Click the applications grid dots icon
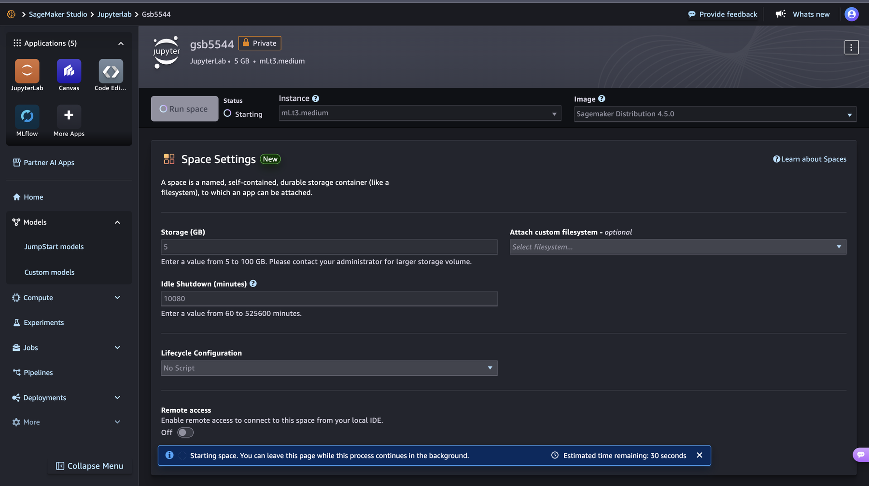 (x=17, y=43)
